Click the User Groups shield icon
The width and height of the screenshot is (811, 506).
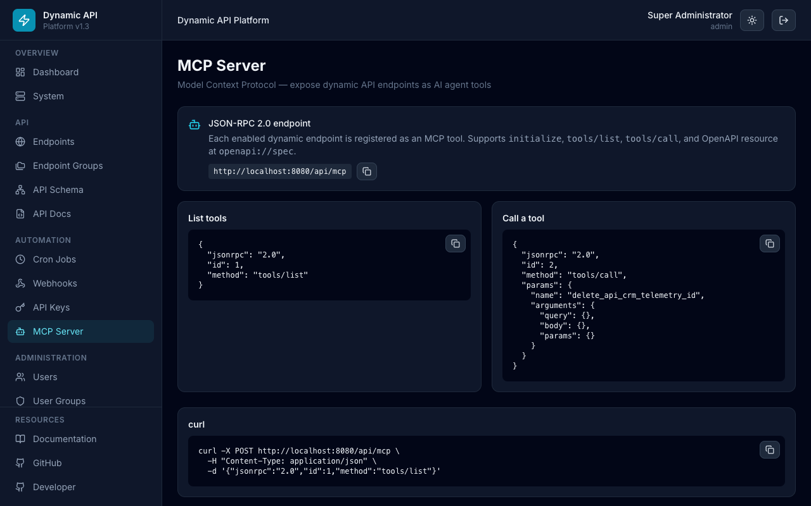coord(20,401)
